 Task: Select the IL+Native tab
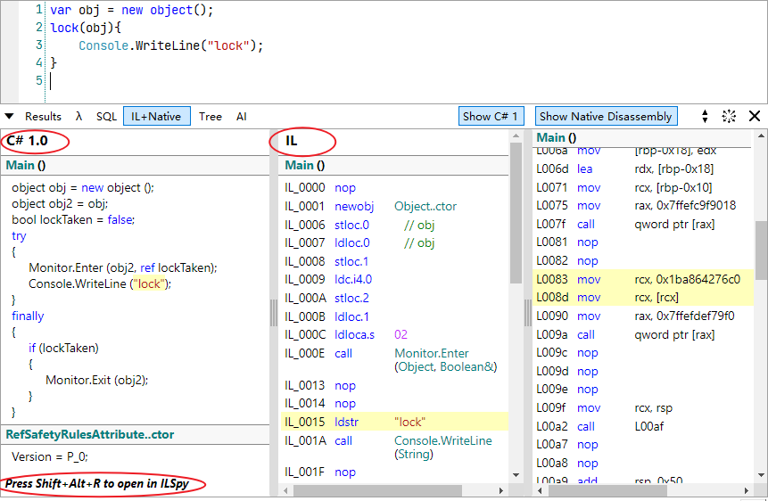[x=156, y=117]
